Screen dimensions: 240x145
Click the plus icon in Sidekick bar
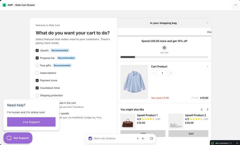[x=138, y=138]
